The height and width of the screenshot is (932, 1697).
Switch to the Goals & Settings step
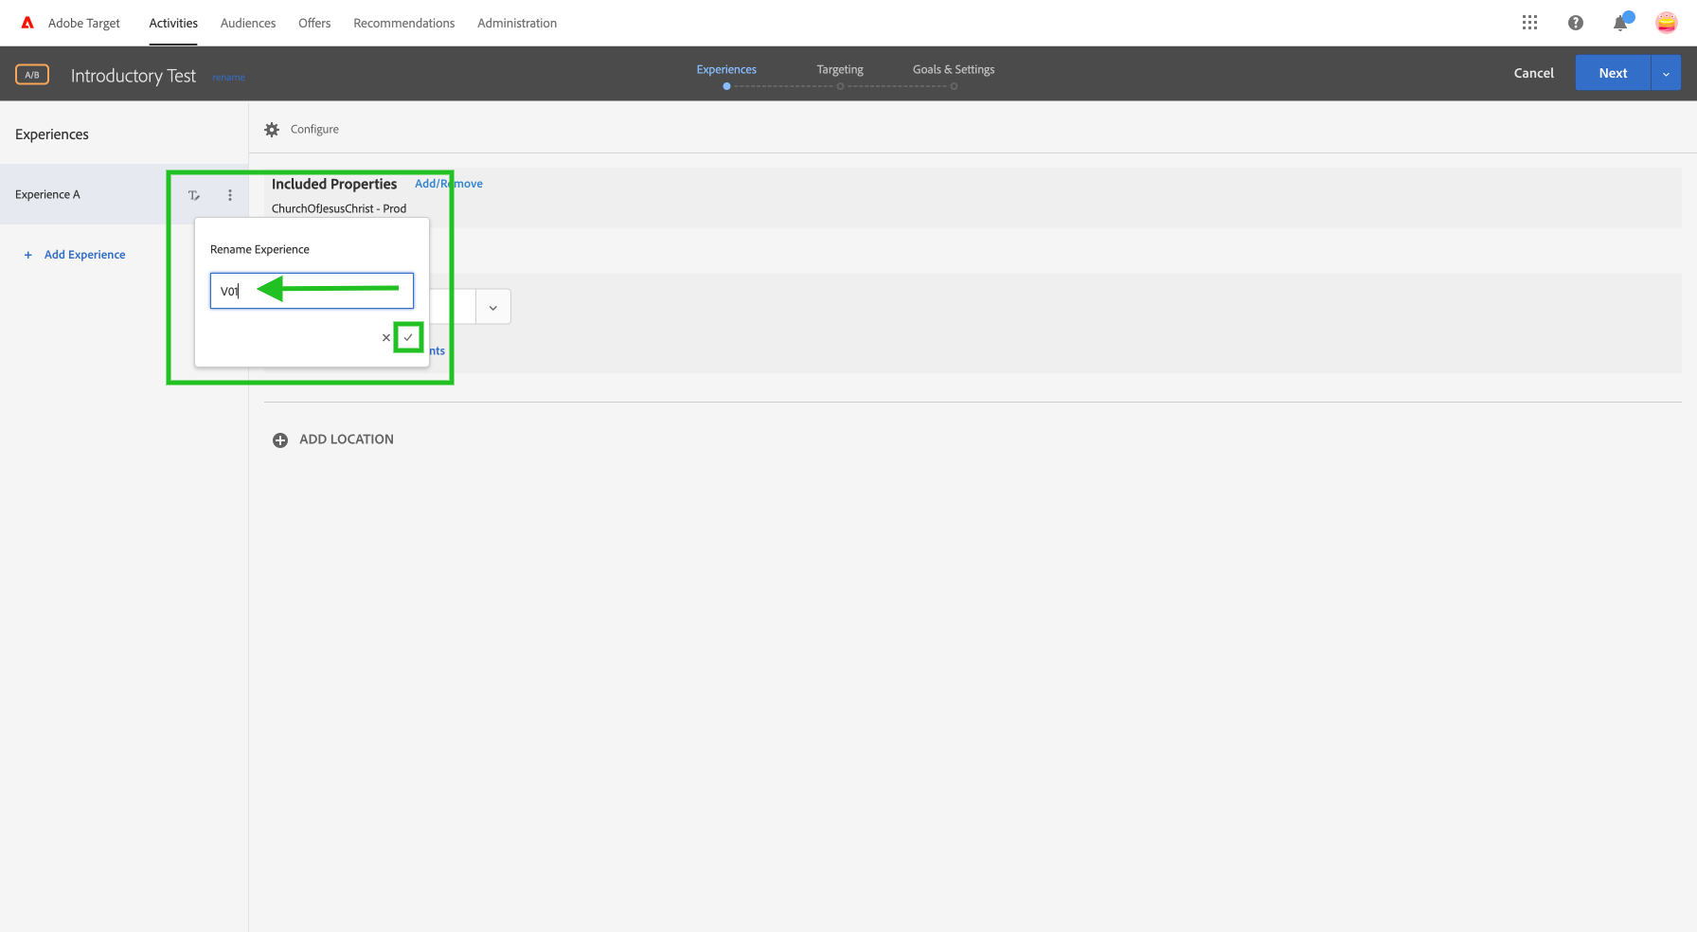point(953,68)
